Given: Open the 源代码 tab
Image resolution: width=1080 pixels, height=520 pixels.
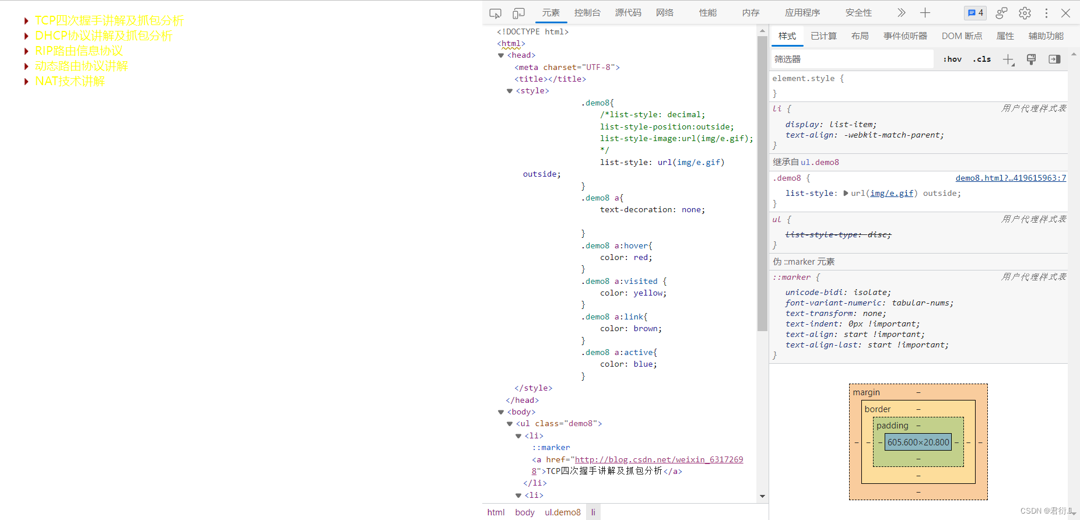Looking at the screenshot, I should [628, 13].
